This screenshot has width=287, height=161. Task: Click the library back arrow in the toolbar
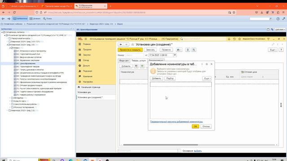[3, 19]
